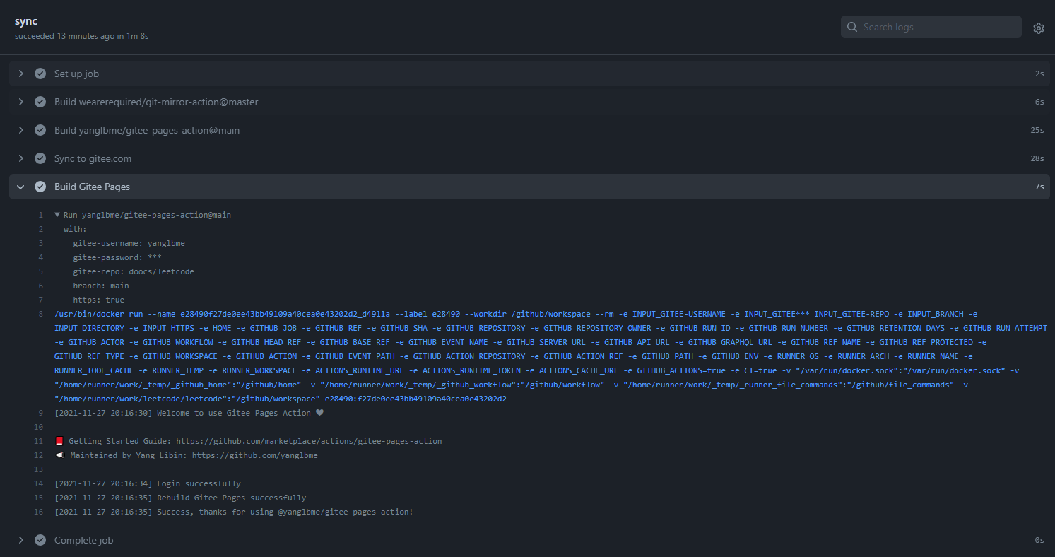Open the Getting Started Guide marketplace link
This screenshot has width=1055, height=557.
(x=309, y=441)
